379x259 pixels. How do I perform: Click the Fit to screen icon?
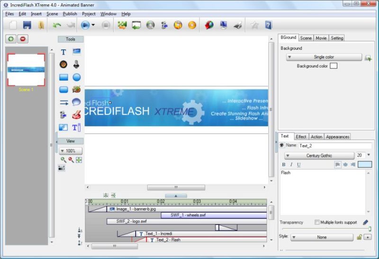coord(79,160)
